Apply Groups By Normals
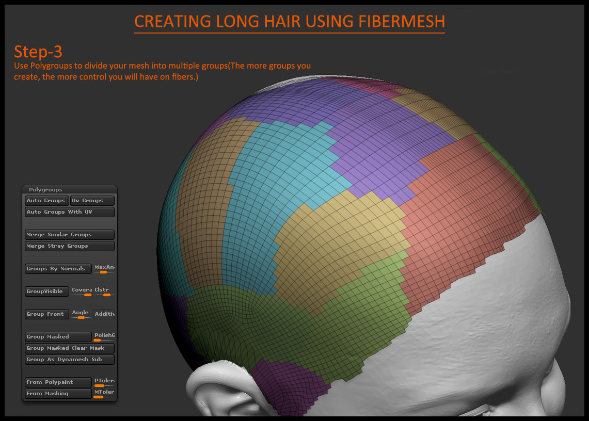This screenshot has height=421, width=589. click(58, 269)
